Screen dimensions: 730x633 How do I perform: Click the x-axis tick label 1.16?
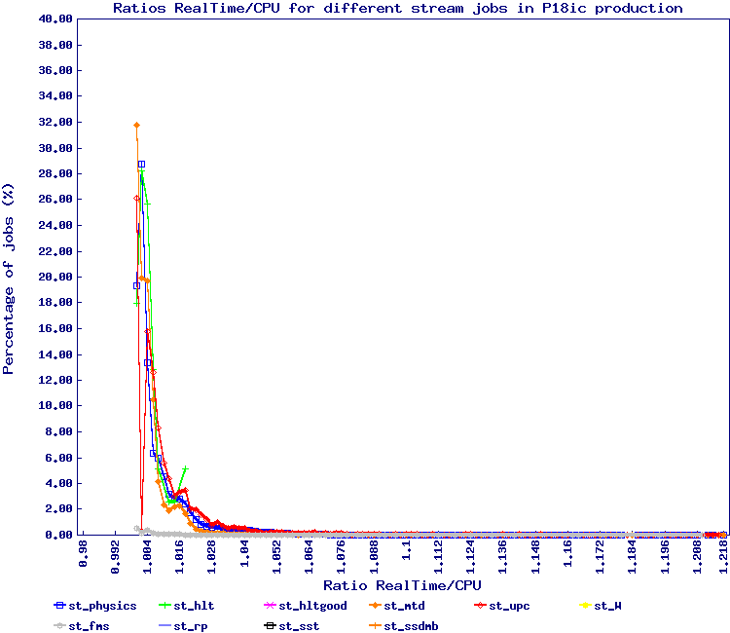pos(568,554)
